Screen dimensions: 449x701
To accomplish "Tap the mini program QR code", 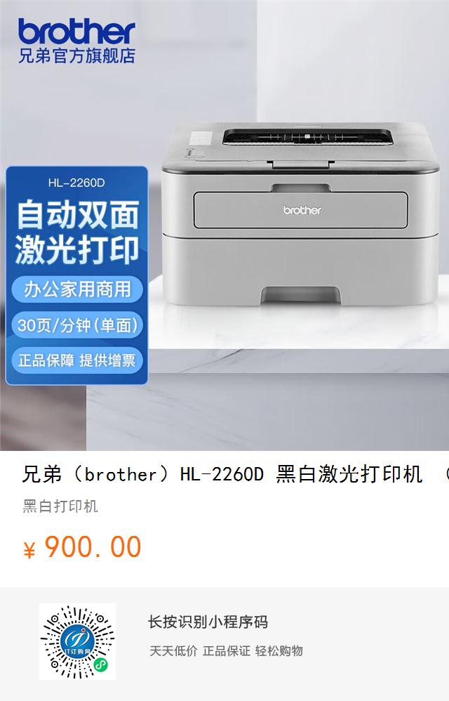I will click(77, 641).
